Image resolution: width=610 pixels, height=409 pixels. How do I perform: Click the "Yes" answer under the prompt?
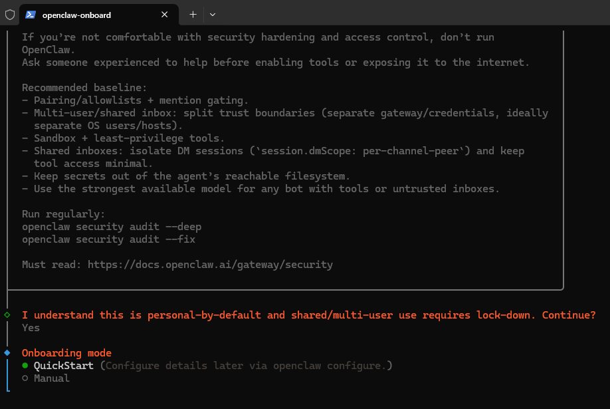pyautogui.click(x=31, y=328)
